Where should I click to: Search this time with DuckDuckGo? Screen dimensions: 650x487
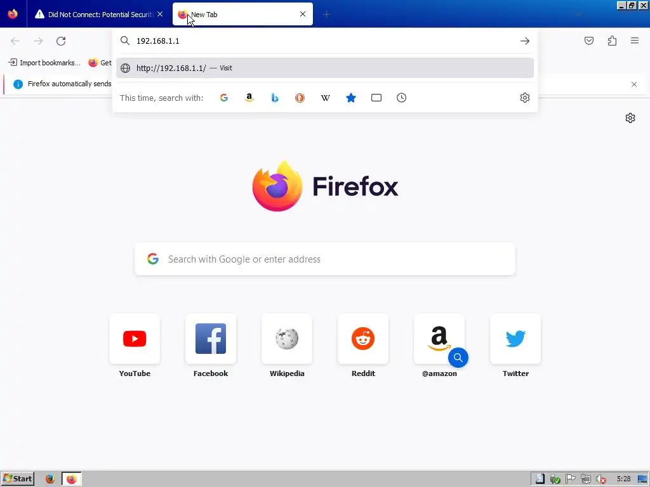click(300, 98)
